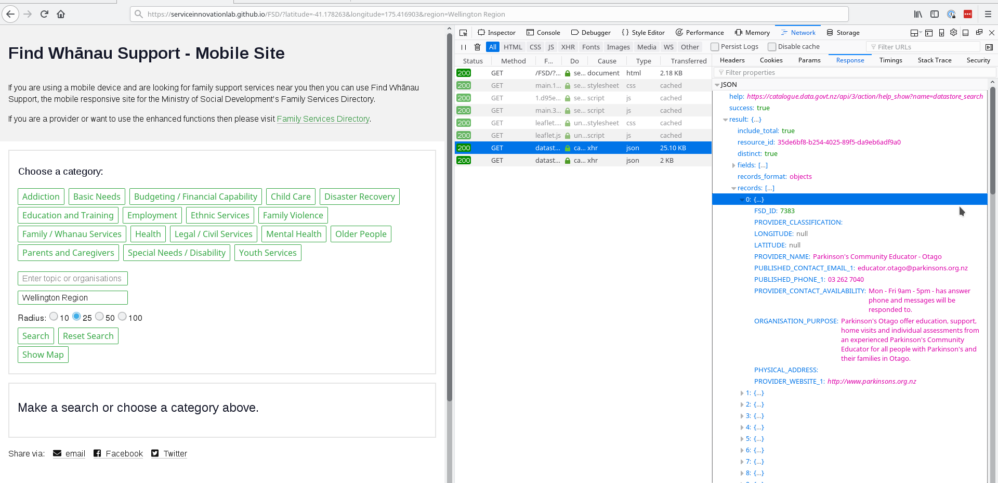Pause network log recording

click(x=463, y=47)
